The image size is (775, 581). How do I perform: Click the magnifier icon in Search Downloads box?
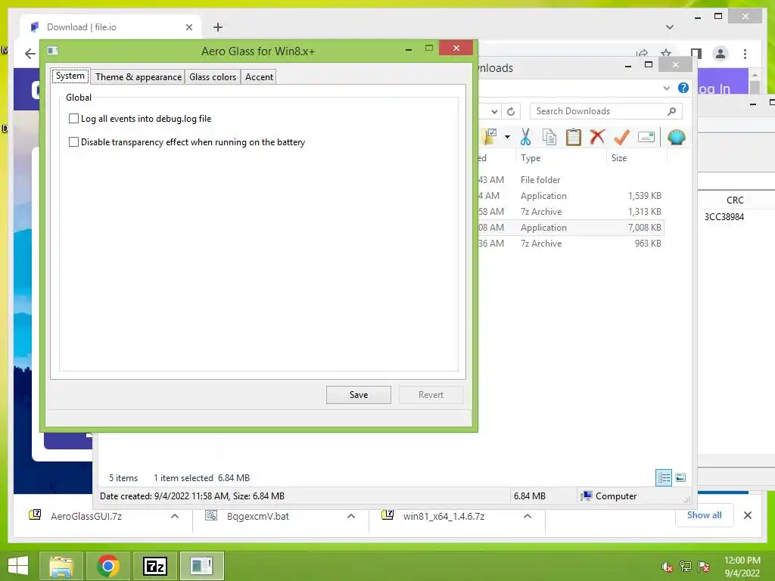tap(671, 111)
